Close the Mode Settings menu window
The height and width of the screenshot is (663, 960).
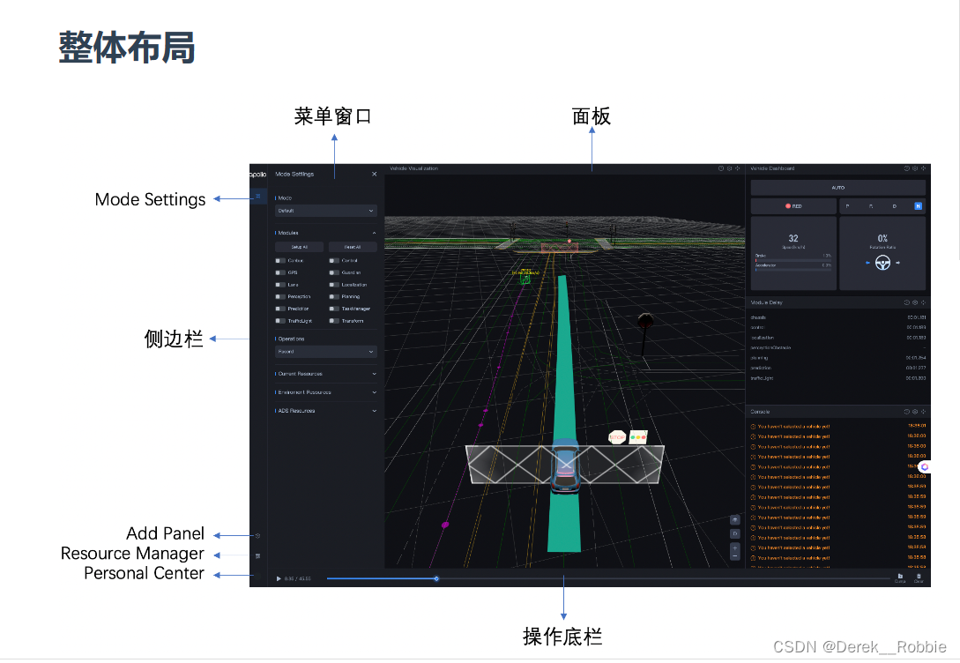pos(374,174)
